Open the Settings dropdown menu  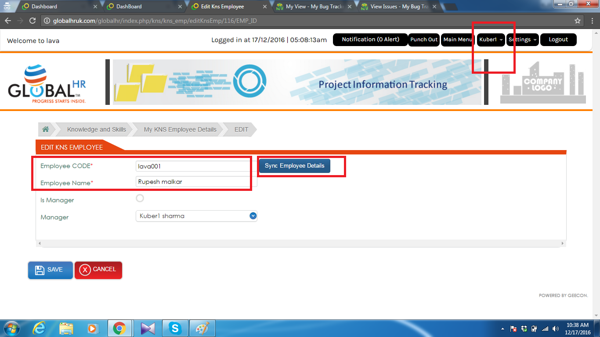pos(522,39)
